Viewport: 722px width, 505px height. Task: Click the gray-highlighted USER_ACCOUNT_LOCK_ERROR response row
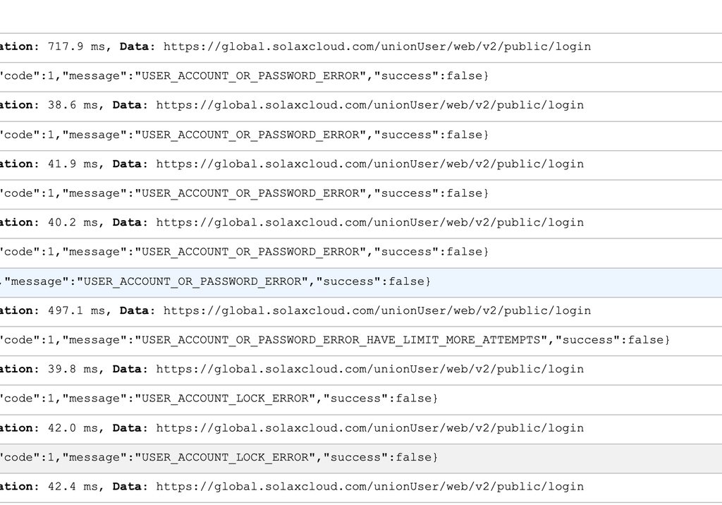[219, 458]
